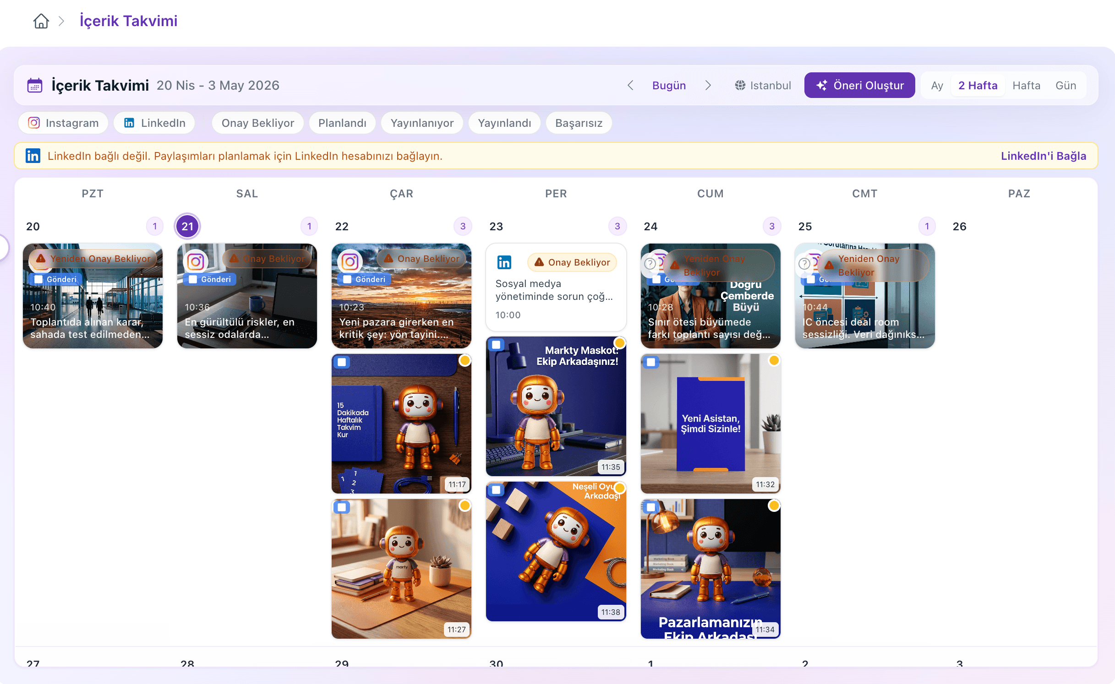The width and height of the screenshot is (1115, 684).
Task: Click Instagram icon on April 21 post
Action: [x=196, y=262]
